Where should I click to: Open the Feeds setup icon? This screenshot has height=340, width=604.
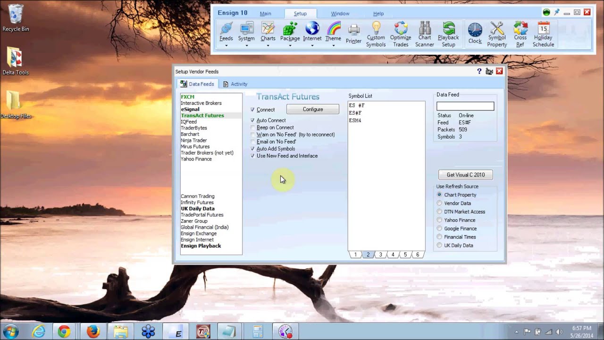tap(226, 28)
